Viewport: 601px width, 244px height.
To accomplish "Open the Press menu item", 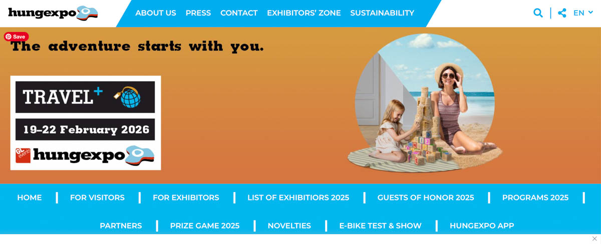I will pos(198,13).
